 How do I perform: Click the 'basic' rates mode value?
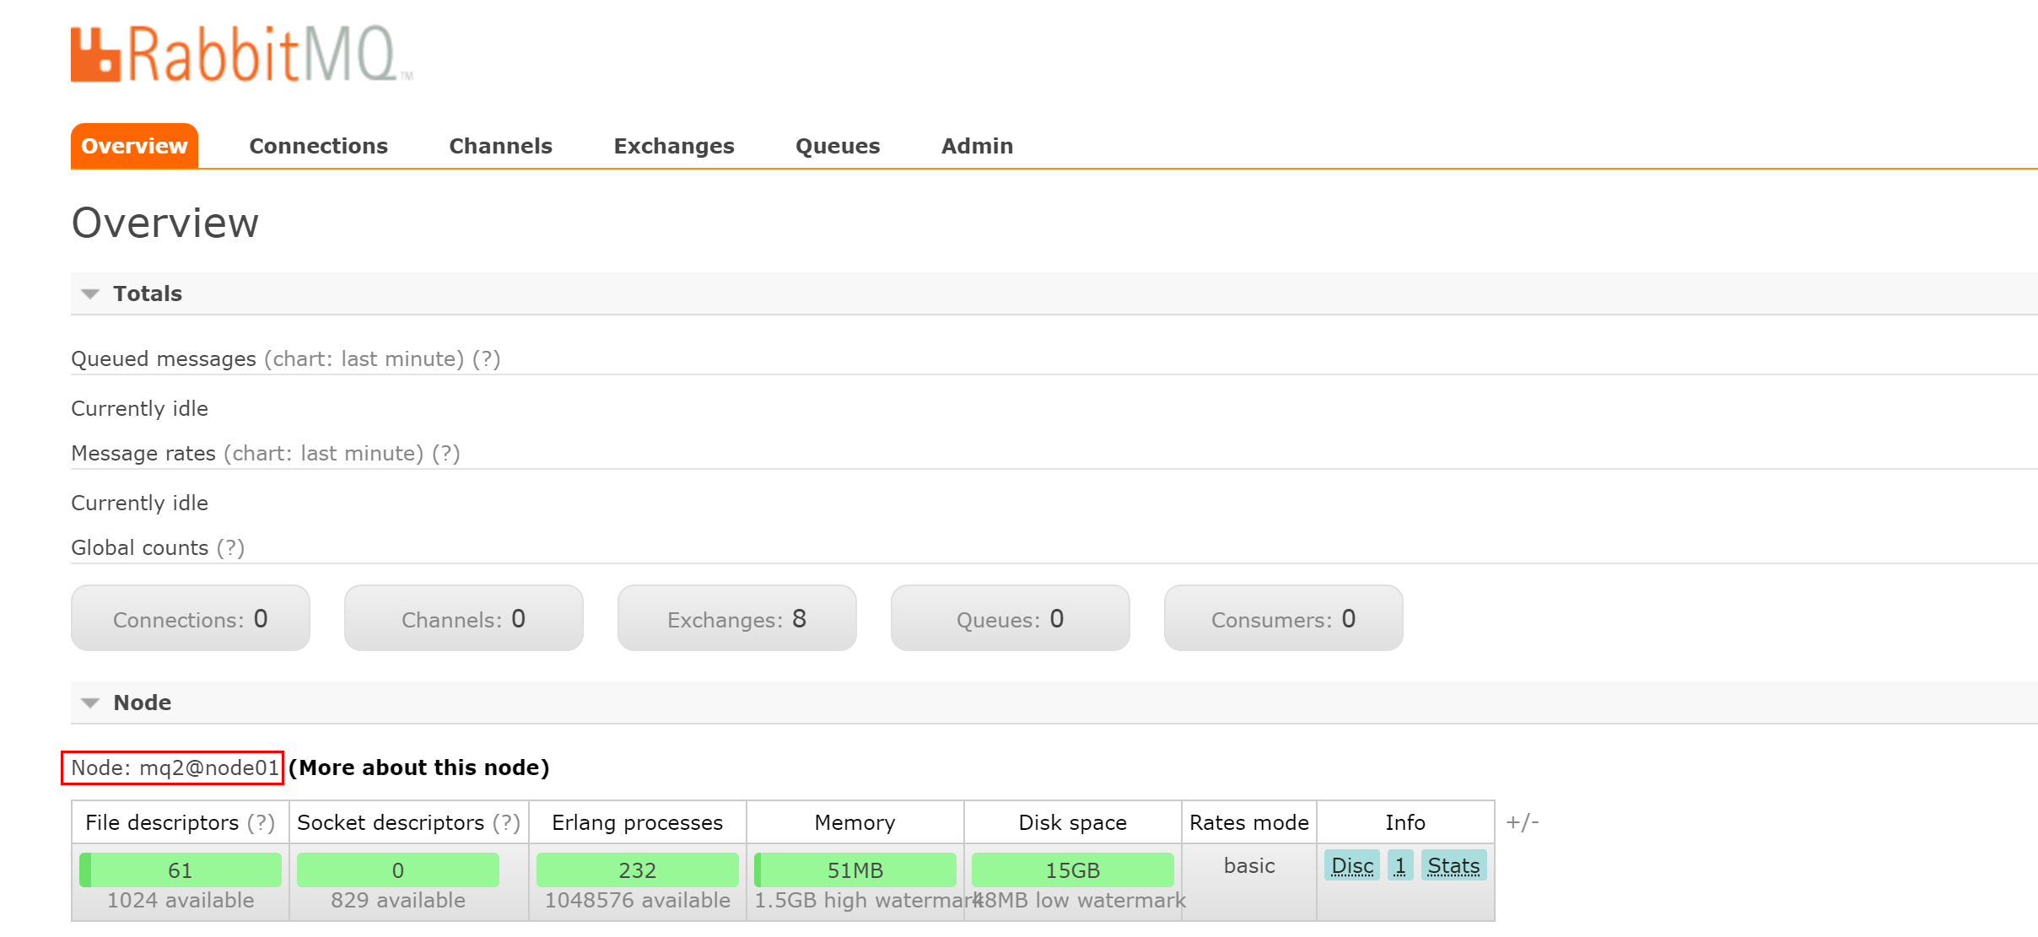pos(1249,866)
